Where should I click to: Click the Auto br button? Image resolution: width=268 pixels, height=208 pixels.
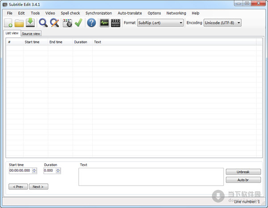(x=243, y=180)
